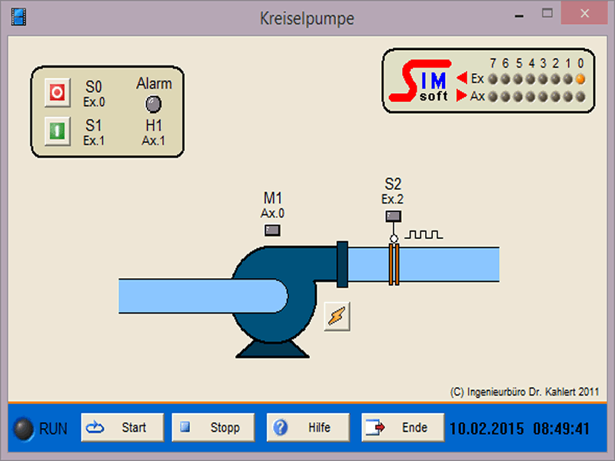Exit the program with the Ende button
The width and height of the screenshot is (615, 461).
pos(403,428)
